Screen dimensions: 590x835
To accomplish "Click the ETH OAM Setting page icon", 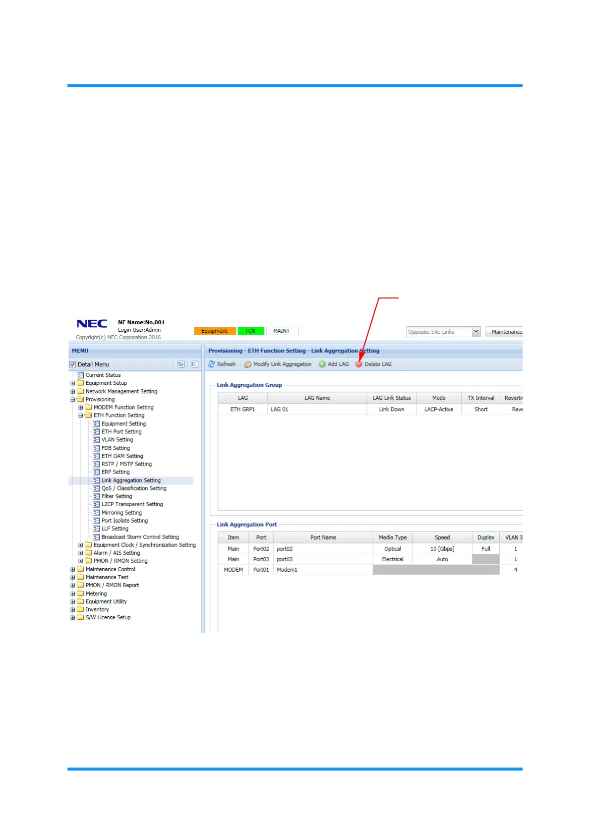I will [x=96, y=456].
